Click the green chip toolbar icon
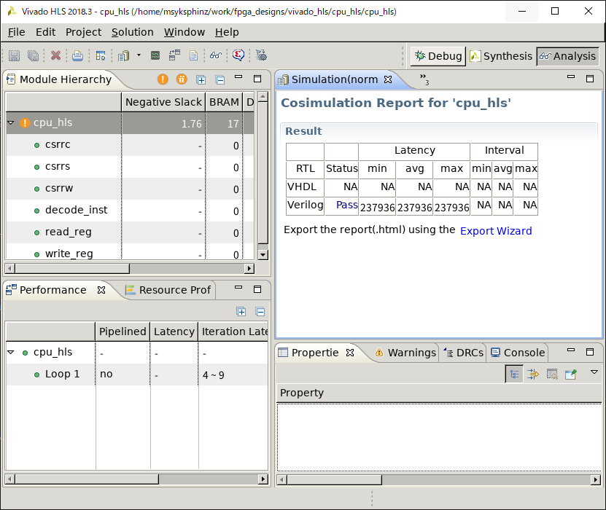Image resolution: width=606 pixels, height=510 pixels. click(x=155, y=55)
